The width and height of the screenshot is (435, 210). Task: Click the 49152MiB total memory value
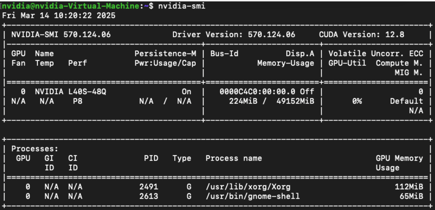[295, 101]
